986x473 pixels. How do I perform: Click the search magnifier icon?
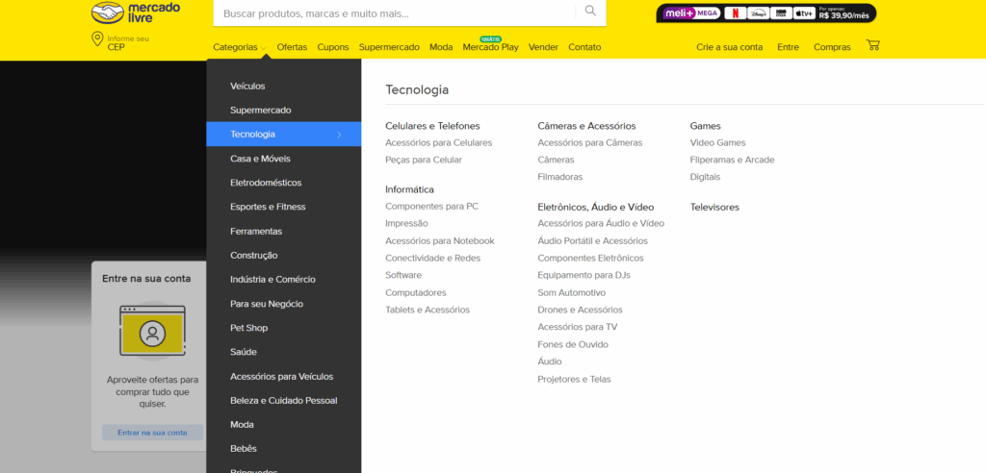pyautogui.click(x=590, y=12)
